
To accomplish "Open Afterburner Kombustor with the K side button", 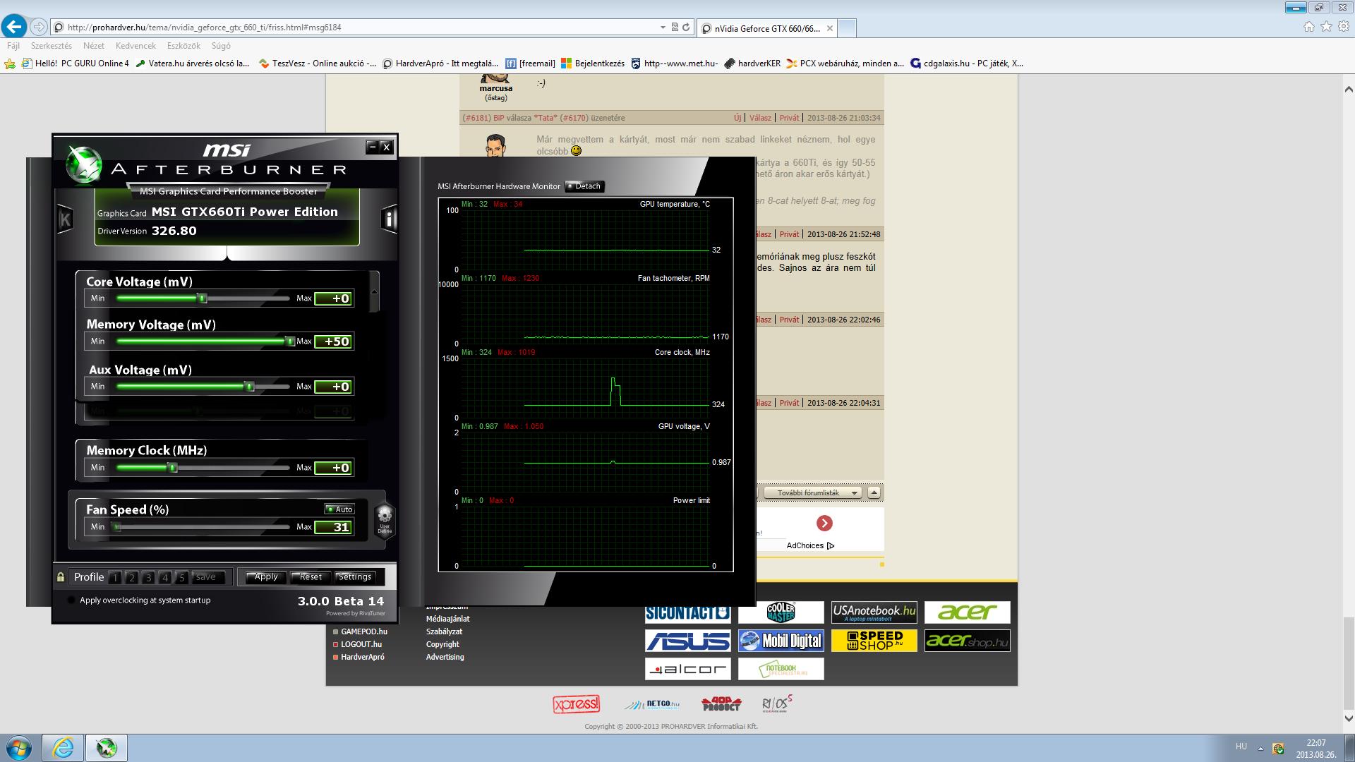I will click(65, 219).
